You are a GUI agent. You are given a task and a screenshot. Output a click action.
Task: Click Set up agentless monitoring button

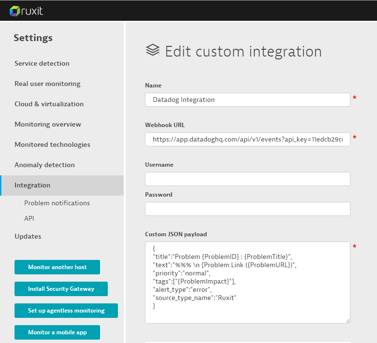[66, 311]
